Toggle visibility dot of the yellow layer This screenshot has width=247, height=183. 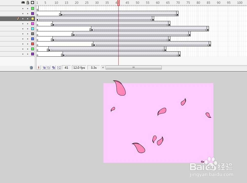(x=23, y=19)
